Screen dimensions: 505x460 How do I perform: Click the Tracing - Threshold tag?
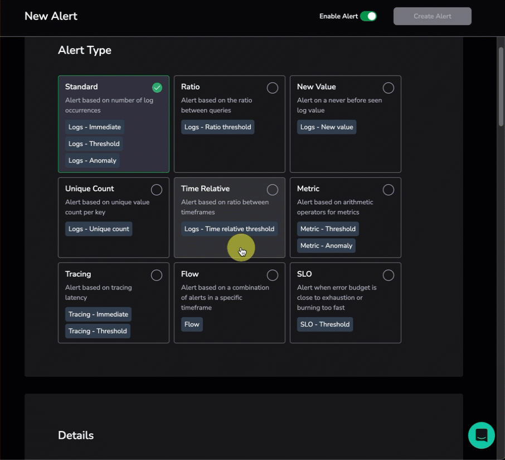[98, 331]
